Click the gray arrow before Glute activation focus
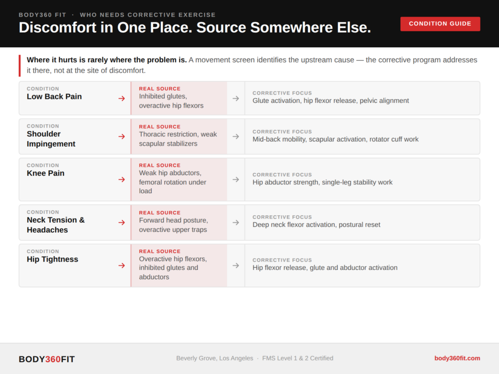 coord(236,98)
